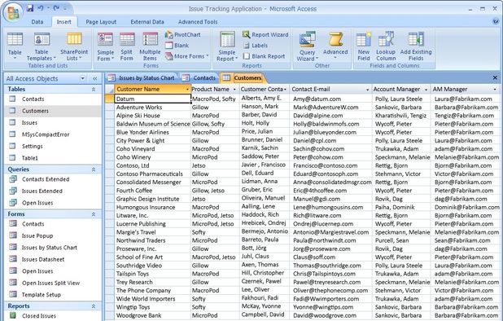
Task: Add a New Field
Action: (364, 46)
